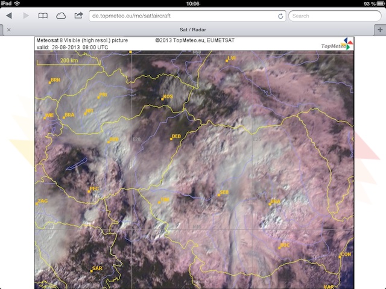The image size is (386, 289).
Task: Click the KOS city marker
Action: [162, 99]
